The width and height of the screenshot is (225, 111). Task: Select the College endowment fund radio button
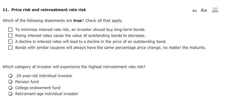tap(10, 88)
